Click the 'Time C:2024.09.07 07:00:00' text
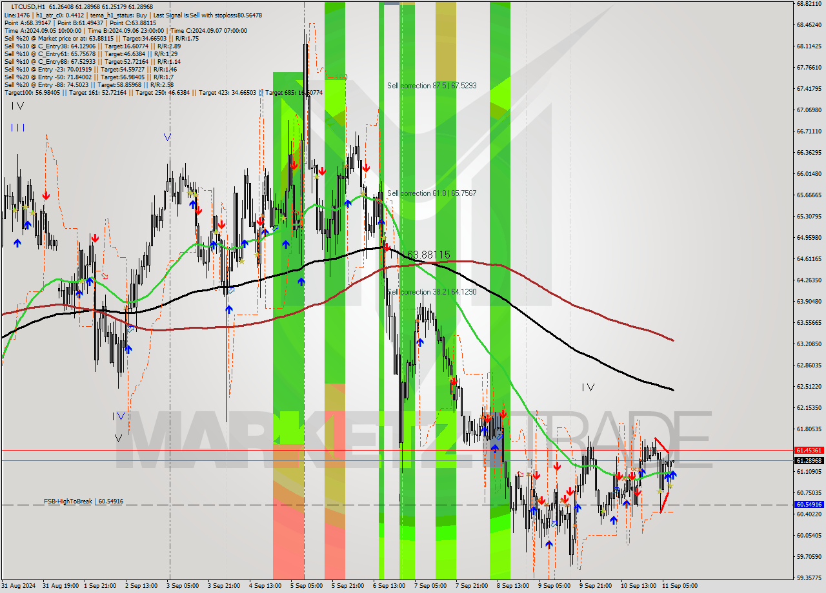This screenshot has height=593, width=826. (x=210, y=30)
